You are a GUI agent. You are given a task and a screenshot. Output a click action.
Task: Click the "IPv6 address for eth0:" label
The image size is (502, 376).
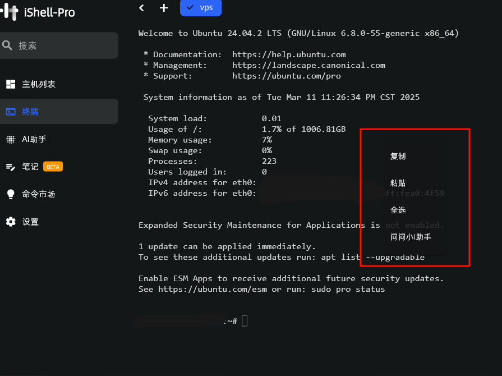click(x=202, y=193)
